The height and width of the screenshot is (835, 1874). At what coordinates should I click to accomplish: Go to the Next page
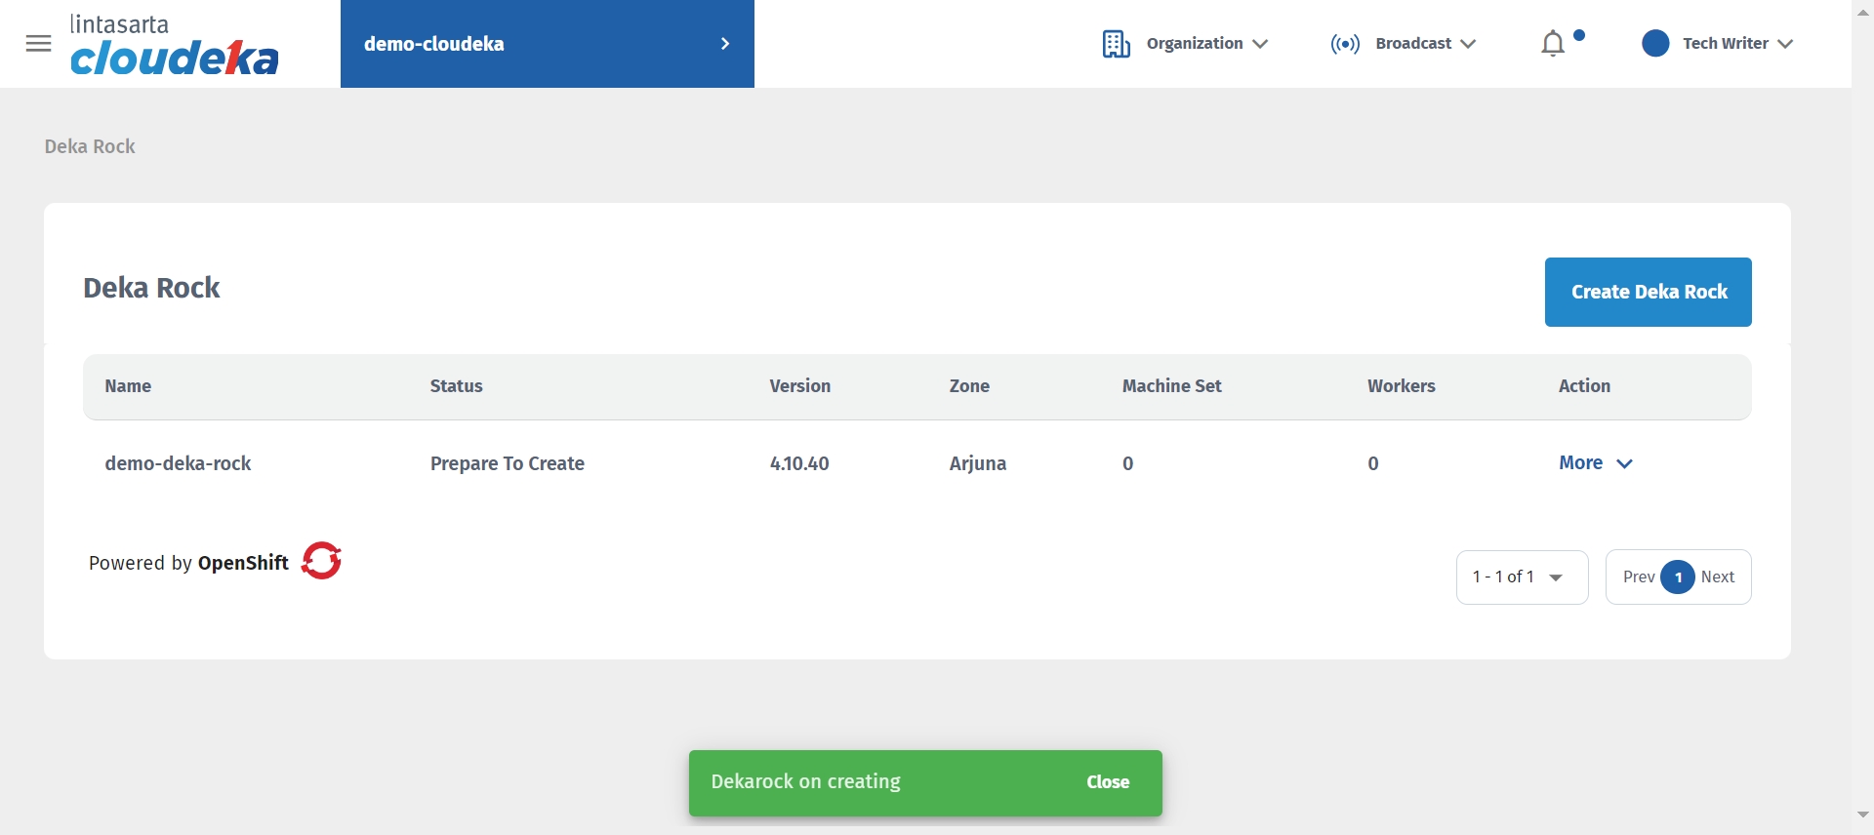1718,577
